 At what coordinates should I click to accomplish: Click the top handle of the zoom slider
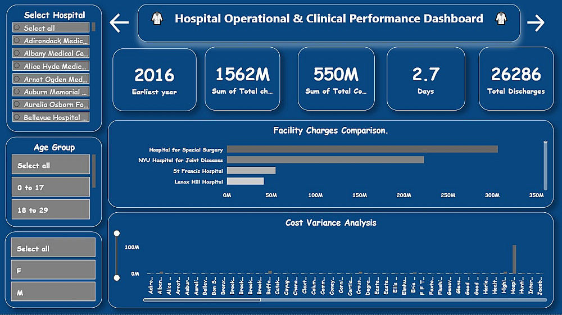tap(117, 234)
